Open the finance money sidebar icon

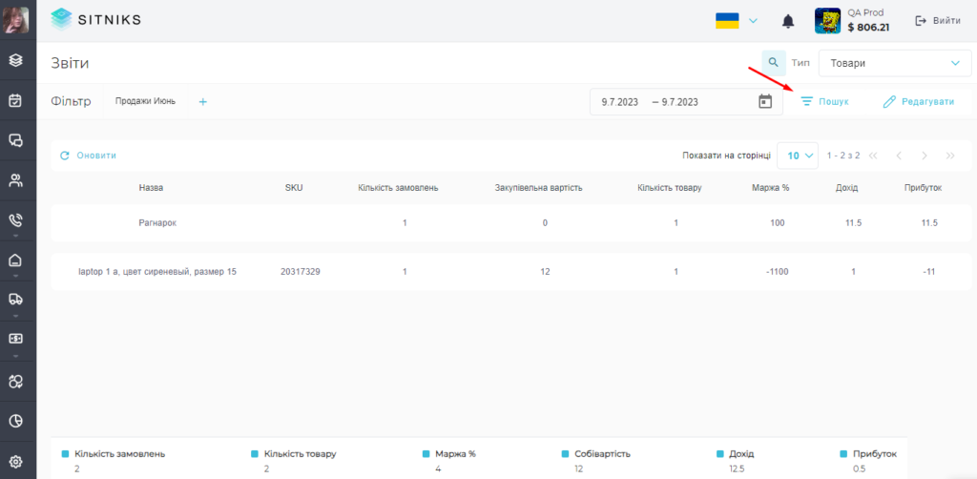(15, 338)
